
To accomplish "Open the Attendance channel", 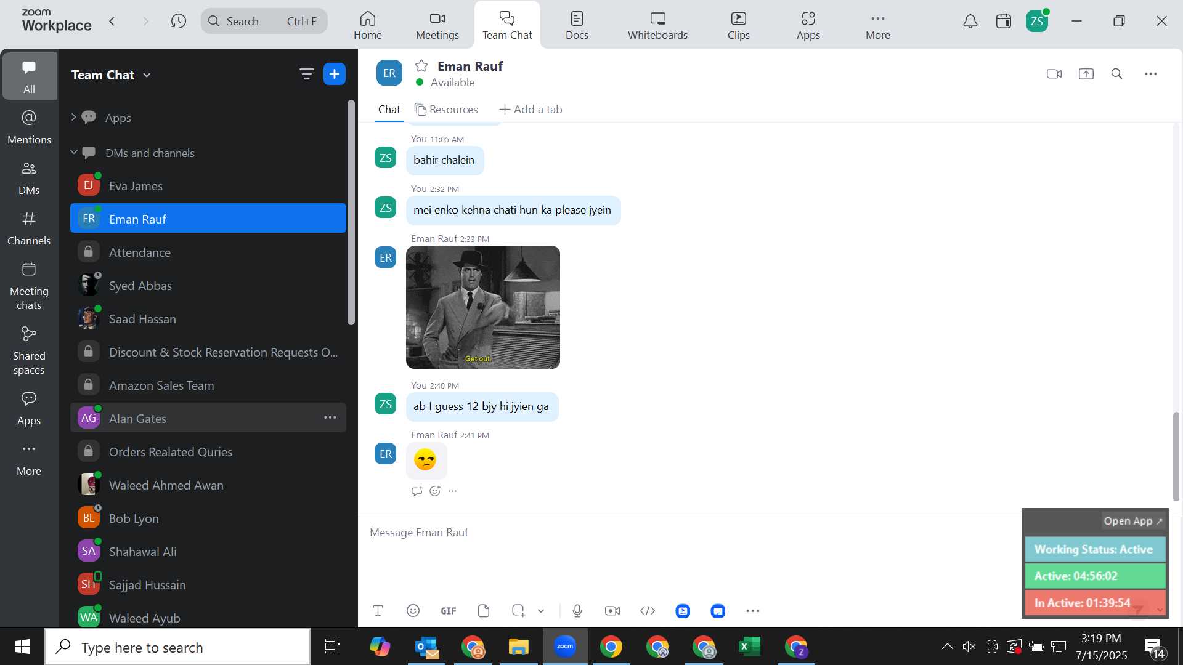I will 208,252.
